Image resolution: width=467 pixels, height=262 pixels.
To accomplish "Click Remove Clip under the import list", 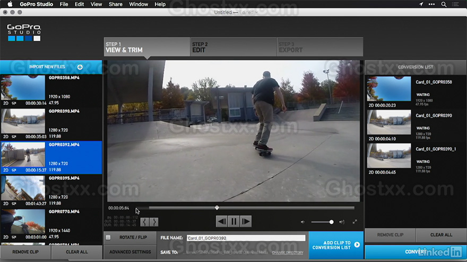I will pyautogui.click(x=25, y=252).
